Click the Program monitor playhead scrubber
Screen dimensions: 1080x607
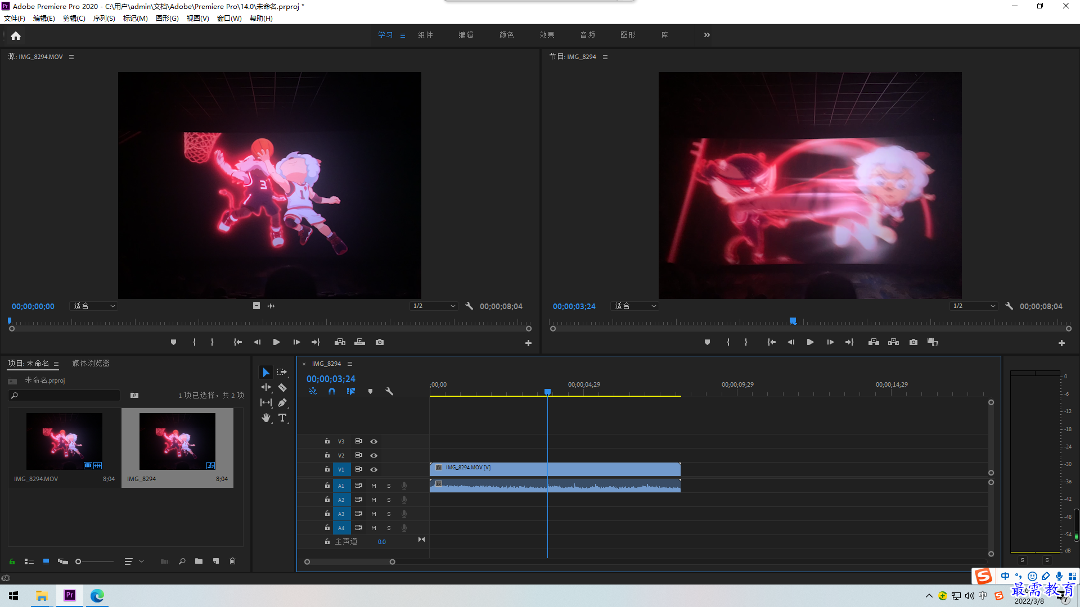click(x=793, y=321)
